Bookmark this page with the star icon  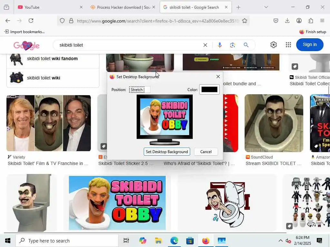click(245, 21)
